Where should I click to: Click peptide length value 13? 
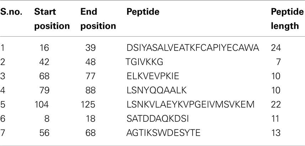pos(276,133)
